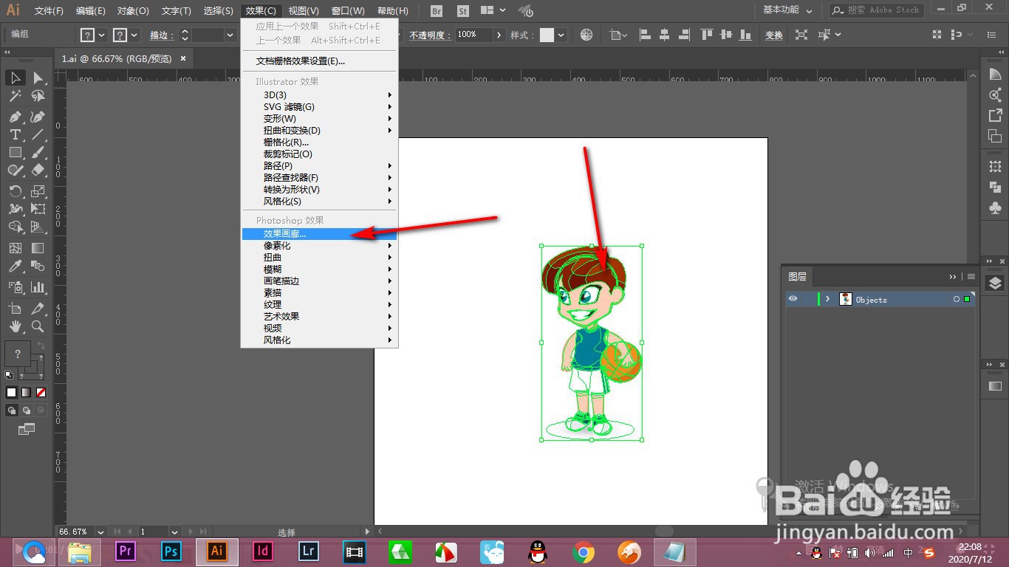Click the 不透明度 label link
The image size is (1009, 567).
428,35
